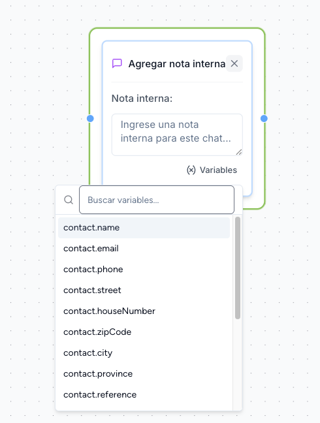Click the textarea resize grip corner
This screenshot has height=423, width=320.
pos(239,152)
